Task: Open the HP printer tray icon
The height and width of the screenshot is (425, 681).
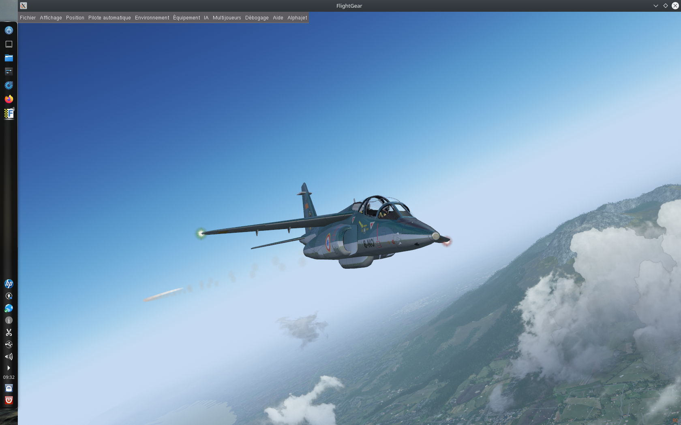Action: pyautogui.click(x=9, y=284)
